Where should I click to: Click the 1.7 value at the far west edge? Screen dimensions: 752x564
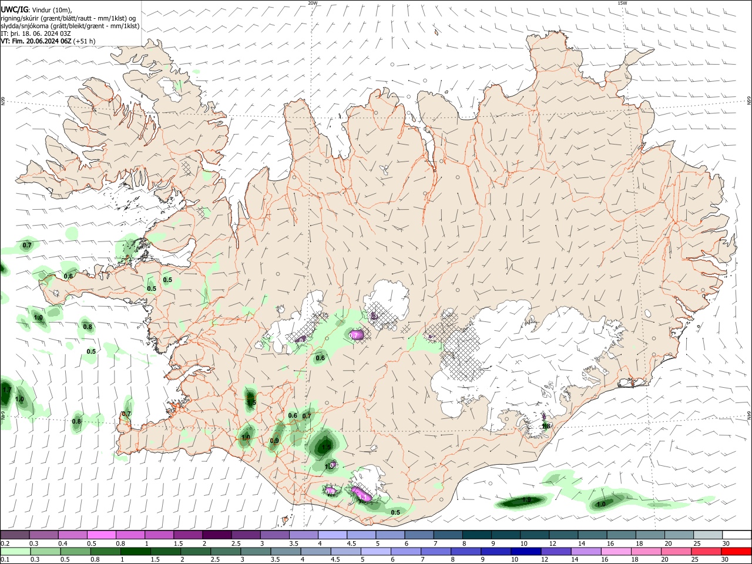click(x=7, y=390)
